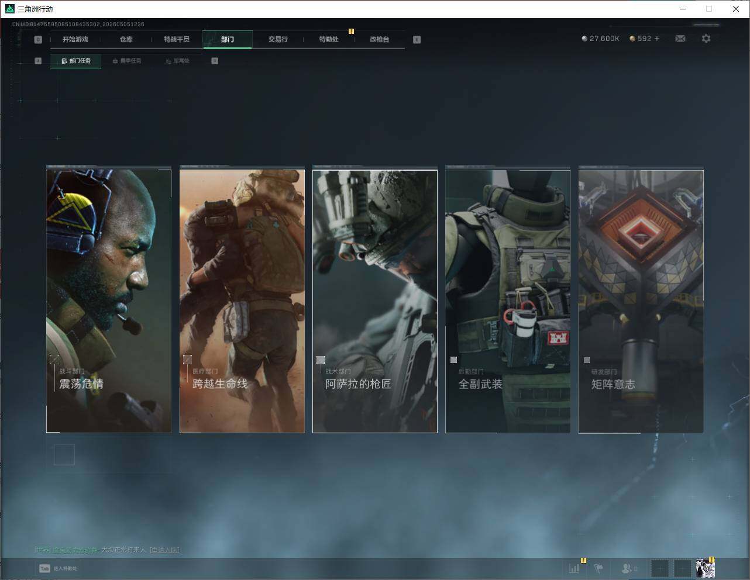Open the 开始游戏 tab
This screenshot has height=580, width=750.
[75, 39]
